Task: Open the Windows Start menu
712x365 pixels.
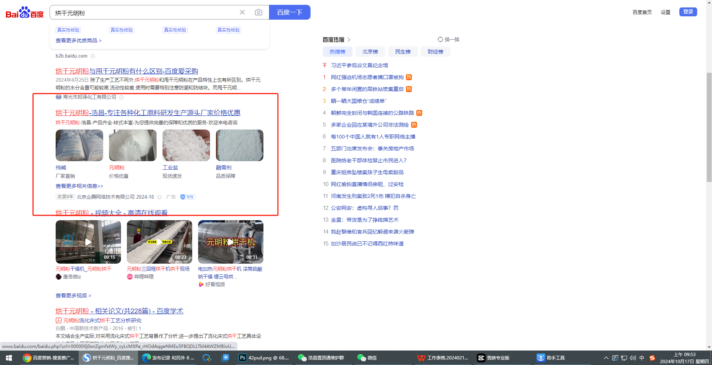Action: pos(9,358)
